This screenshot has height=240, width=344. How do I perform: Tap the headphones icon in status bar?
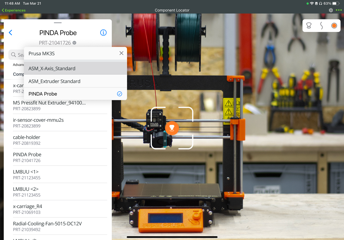point(321,3)
